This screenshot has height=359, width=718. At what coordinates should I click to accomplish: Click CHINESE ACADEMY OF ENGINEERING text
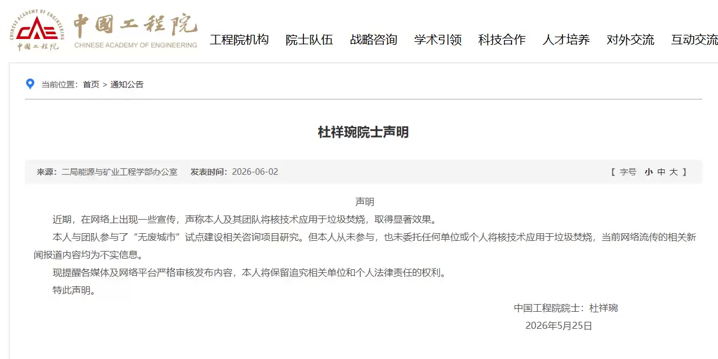(135, 45)
